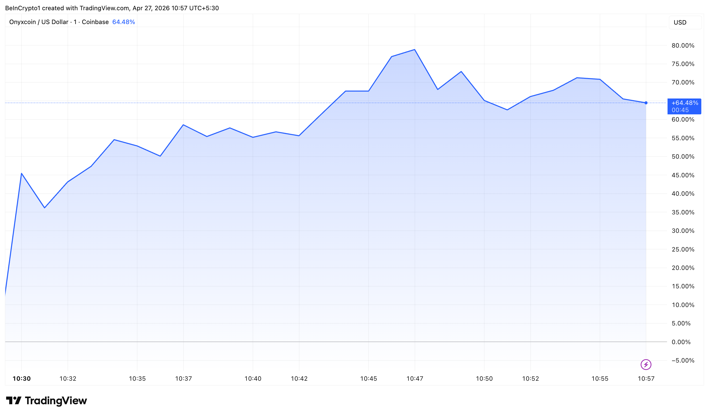Click the blue price endpoint dot

click(646, 103)
